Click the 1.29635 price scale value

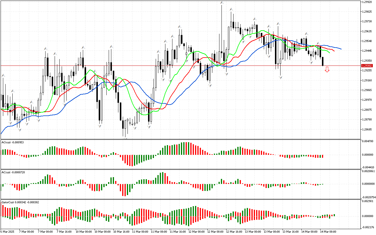pos(367,31)
